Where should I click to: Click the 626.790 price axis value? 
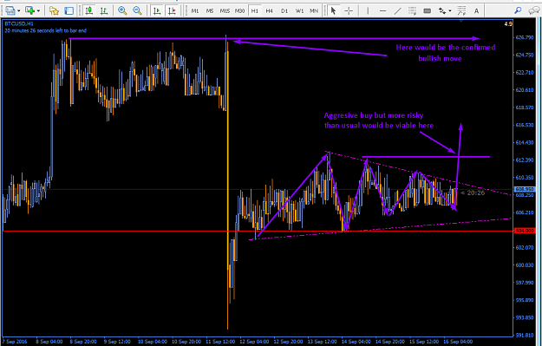525,37
